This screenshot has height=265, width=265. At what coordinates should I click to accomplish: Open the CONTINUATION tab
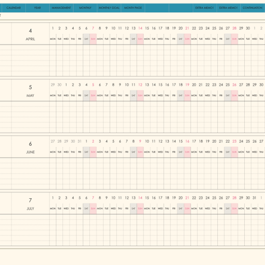pyautogui.click(x=252, y=8)
